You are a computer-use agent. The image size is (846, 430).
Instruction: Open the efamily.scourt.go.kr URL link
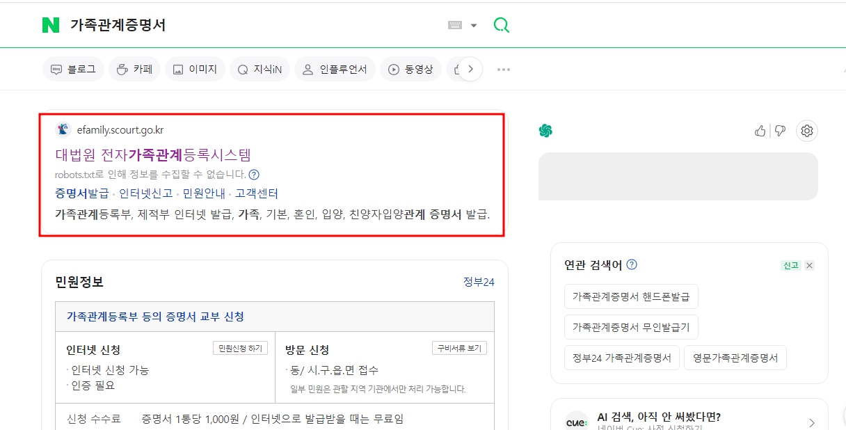click(120, 130)
